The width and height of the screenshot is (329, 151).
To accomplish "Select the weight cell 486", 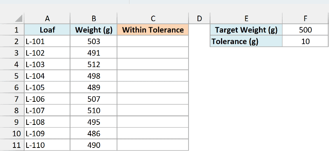I will click(93, 133).
